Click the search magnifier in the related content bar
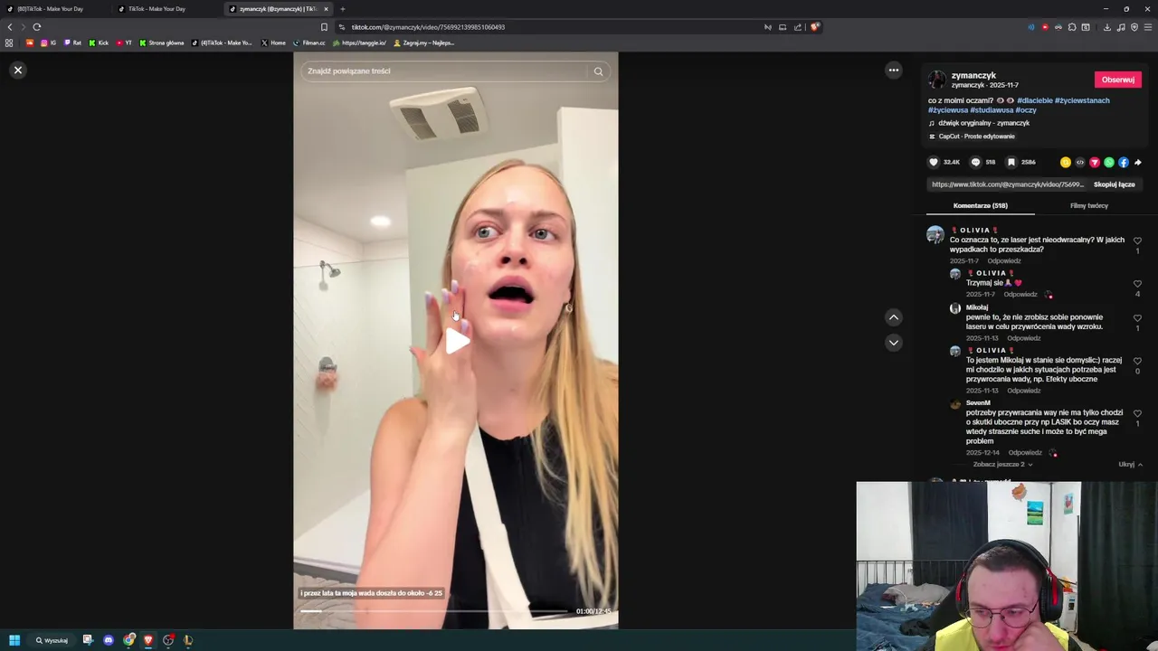Image resolution: width=1158 pixels, height=651 pixels. [598, 71]
